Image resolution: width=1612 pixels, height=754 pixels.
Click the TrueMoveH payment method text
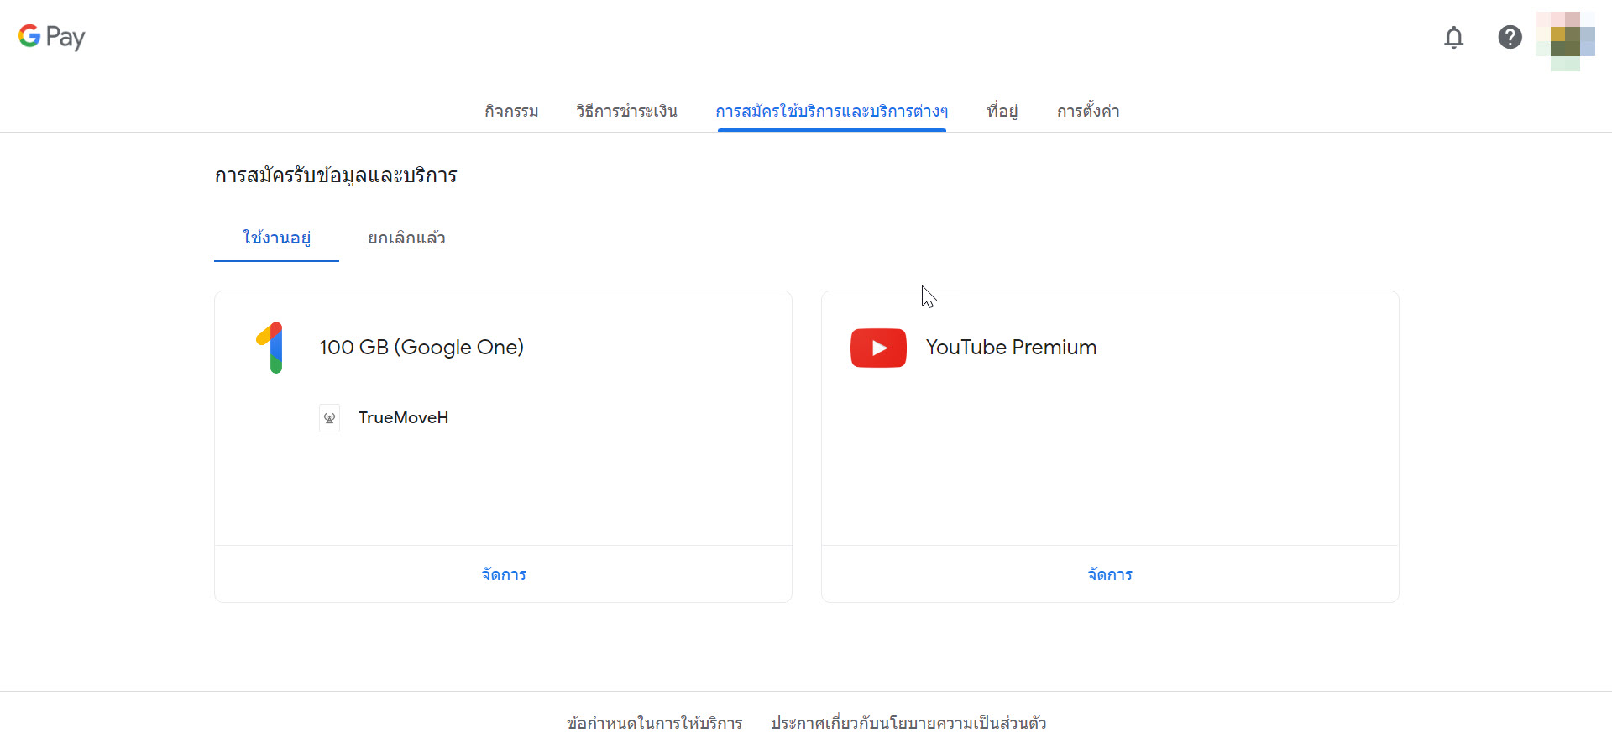click(404, 417)
